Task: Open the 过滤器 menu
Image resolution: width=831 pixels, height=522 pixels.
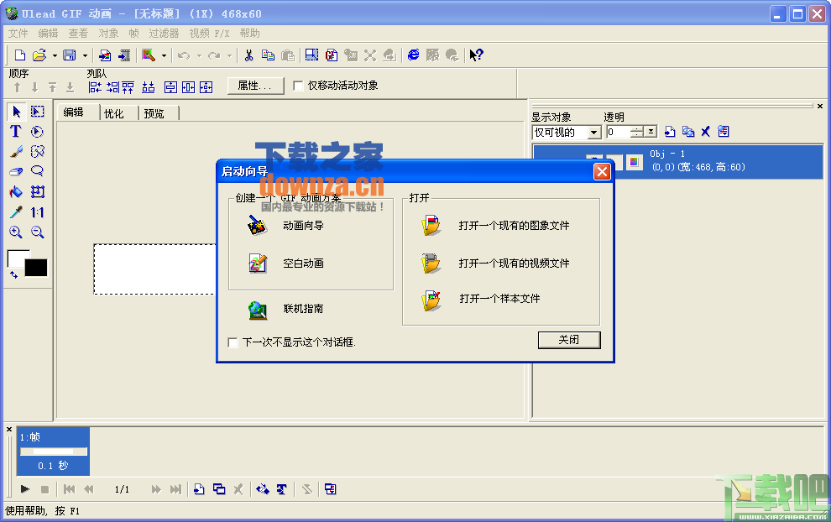Action: pos(164,34)
